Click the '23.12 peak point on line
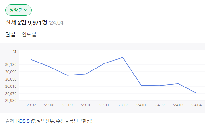This screenshot has width=205, height=126. (123, 57)
